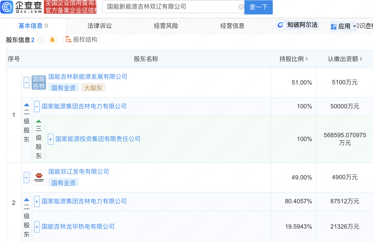Switch to the 法律诉讼 tab
Image resolution: width=373 pixels, height=242 pixels.
pyautogui.click(x=99, y=26)
